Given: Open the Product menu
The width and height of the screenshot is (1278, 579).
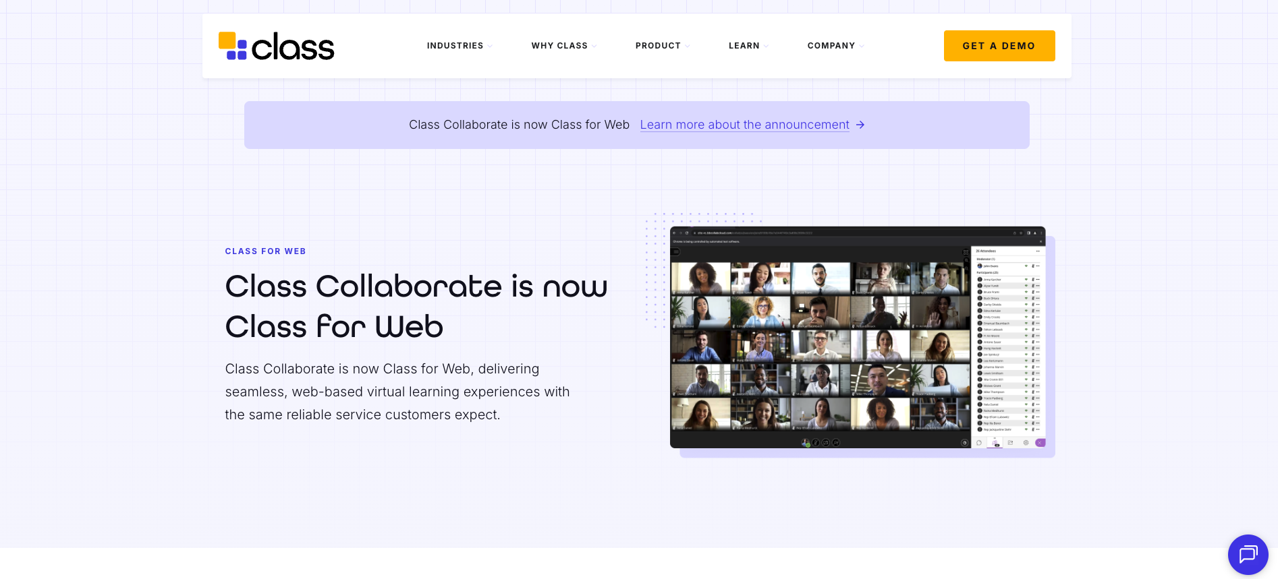Looking at the screenshot, I should tap(658, 46).
